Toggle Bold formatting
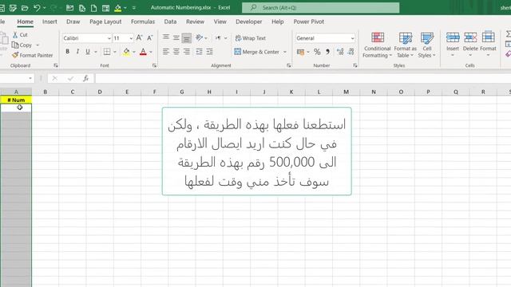Screen dimensions: 511x287 (x=67, y=51)
